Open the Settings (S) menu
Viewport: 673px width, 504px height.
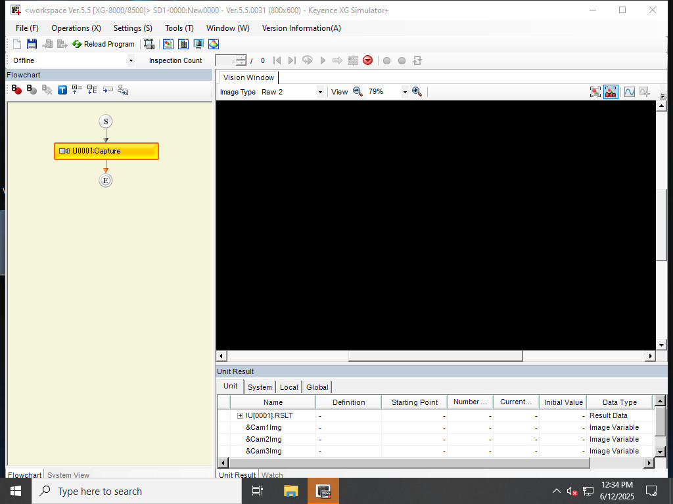pos(133,28)
